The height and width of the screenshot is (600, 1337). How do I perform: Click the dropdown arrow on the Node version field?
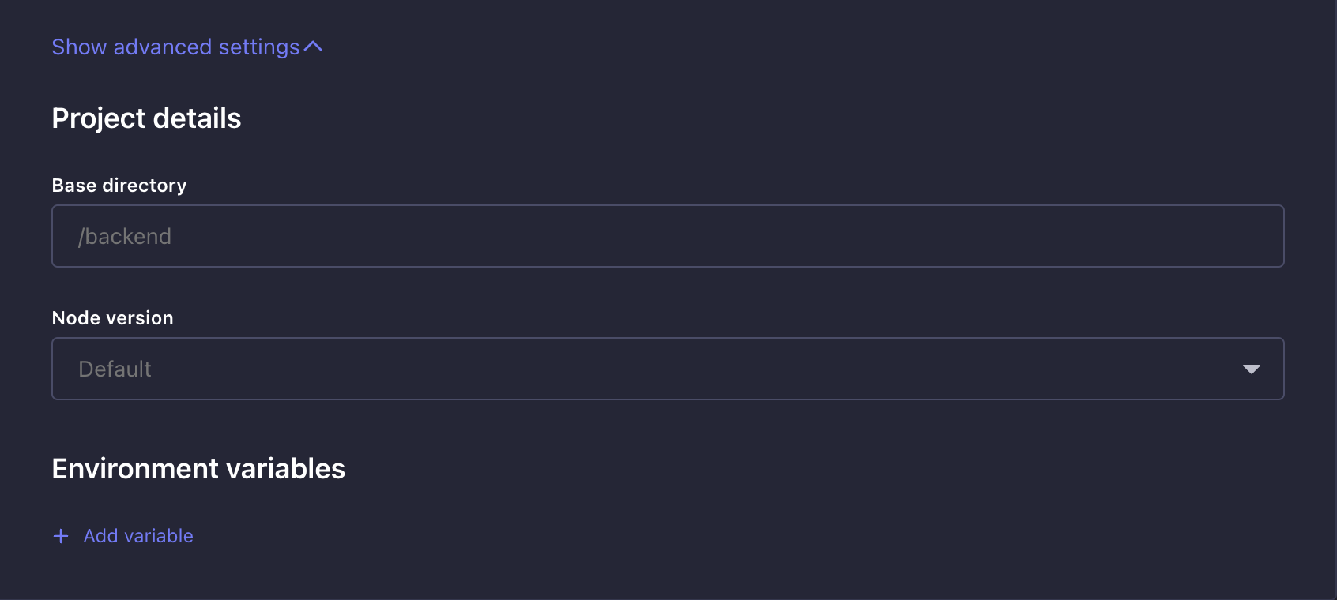click(1251, 369)
